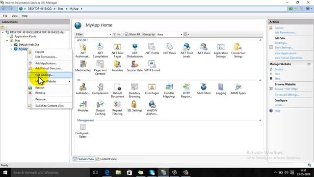Open ISAPI Filters feature
This screenshot has width=314, height=177.
(x=204, y=89)
